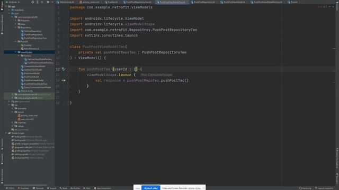339x190 pixels.
Task: Switch to MainActivity.kt editor tab
Action: coord(66,2)
